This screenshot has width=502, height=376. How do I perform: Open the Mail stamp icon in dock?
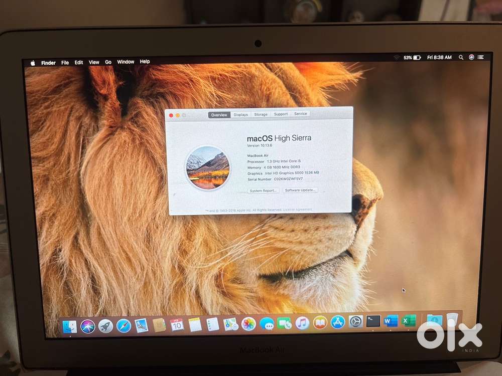(x=141, y=326)
